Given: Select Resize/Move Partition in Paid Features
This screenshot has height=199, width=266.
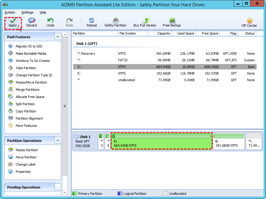Looking at the screenshot, I should [27, 82].
